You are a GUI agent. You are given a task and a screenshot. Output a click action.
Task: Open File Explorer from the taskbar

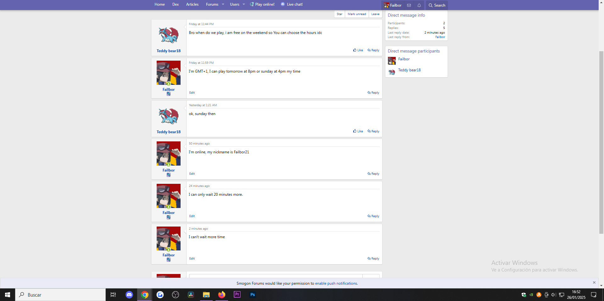[206, 295]
